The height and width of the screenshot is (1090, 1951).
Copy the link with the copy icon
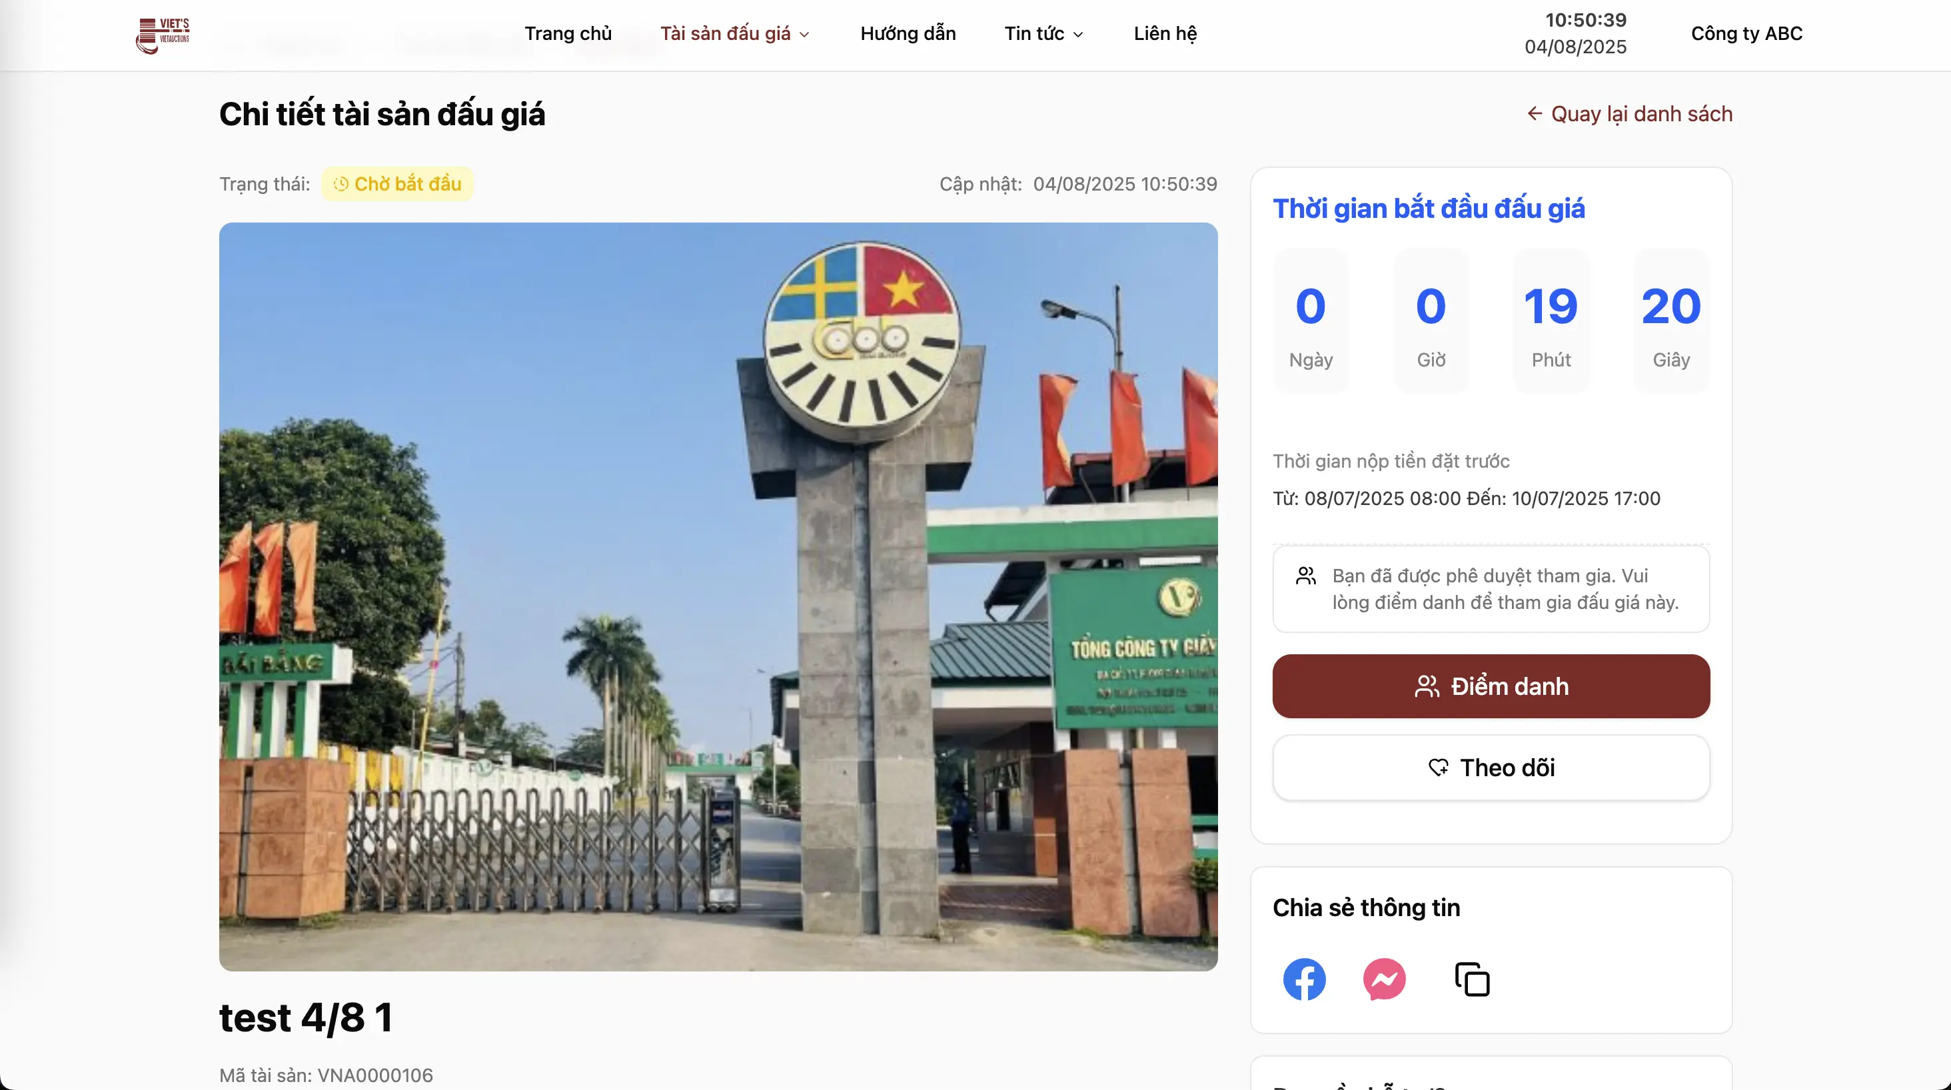point(1472,979)
